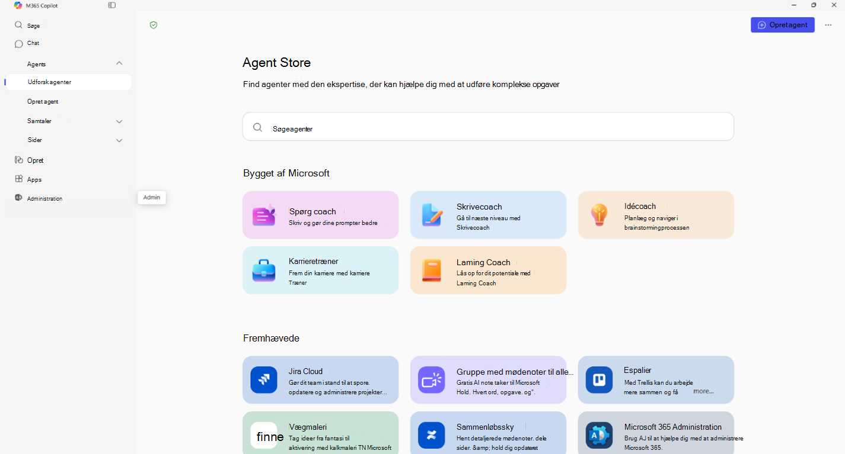Click the Jira Cloud logo icon

click(264, 380)
